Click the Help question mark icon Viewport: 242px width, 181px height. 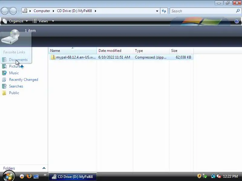click(x=237, y=21)
